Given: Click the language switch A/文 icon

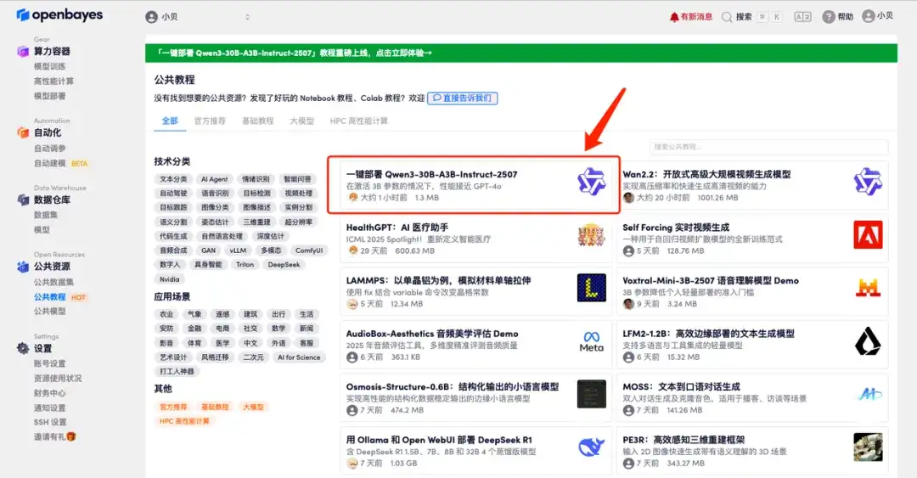Looking at the screenshot, I should [x=802, y=17].
